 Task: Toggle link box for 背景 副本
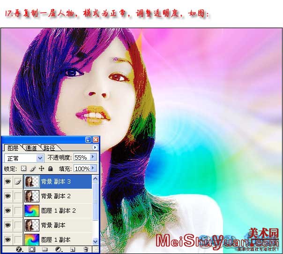tap(18, 225)
